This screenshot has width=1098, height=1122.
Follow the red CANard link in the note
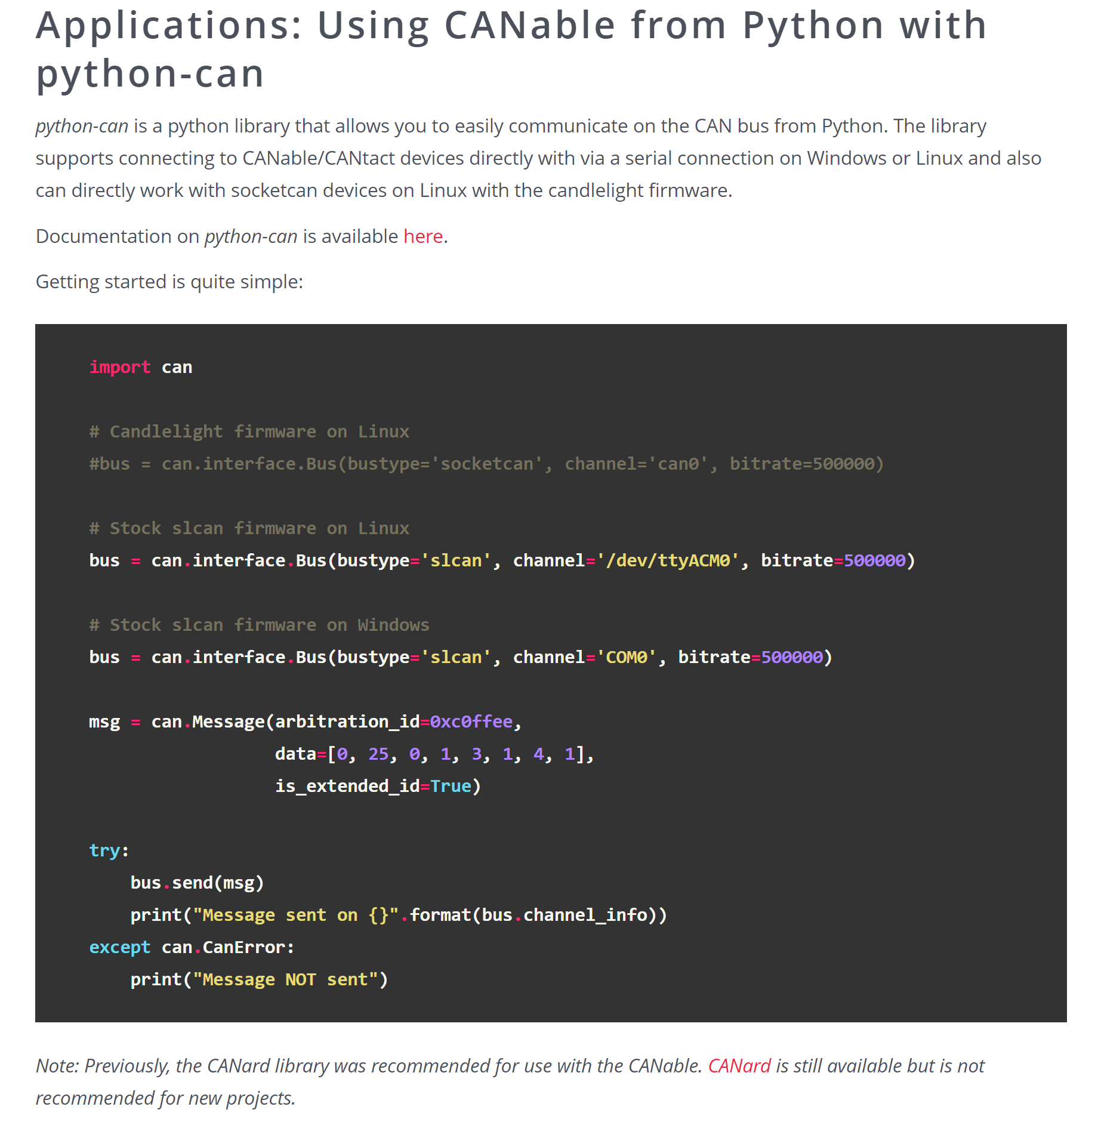coord(739,1066)
